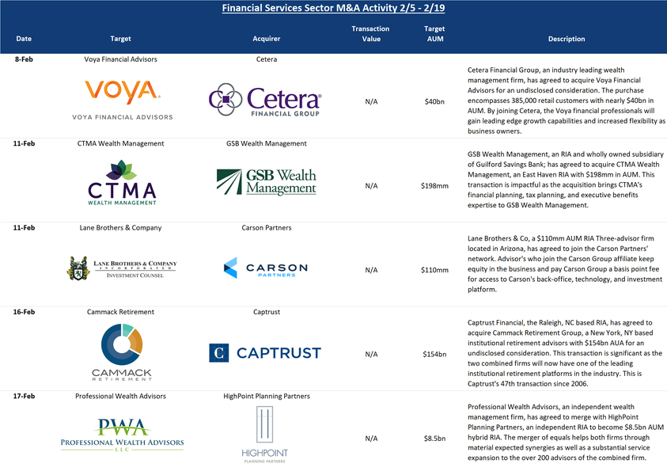Select the Acquirer column header
The image size is (667, 475).
267,39
